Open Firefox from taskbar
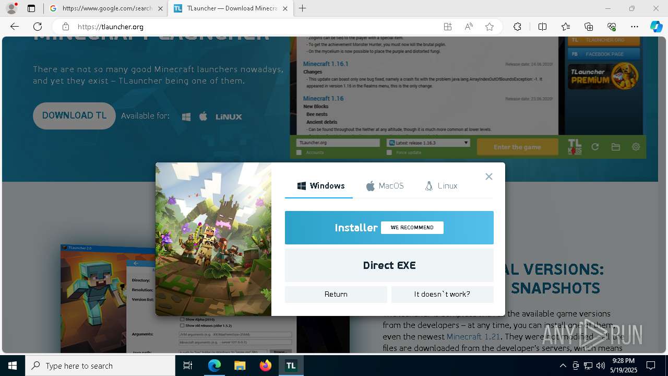The image size is (668, 376). [x=266, y=366]
